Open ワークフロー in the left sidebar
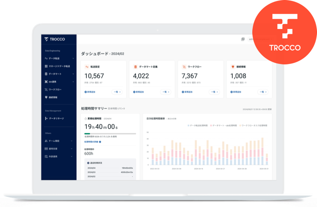Image resolution: width=317 pixels, height=207 pixels. click(x=55, y=89)
